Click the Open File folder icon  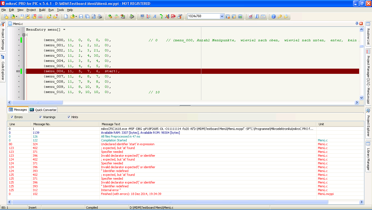(x=73, y=16)
